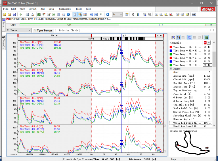This screenshot has height=161, width=218.
Task: Open the Tools menu
Action: click(79, 9)
